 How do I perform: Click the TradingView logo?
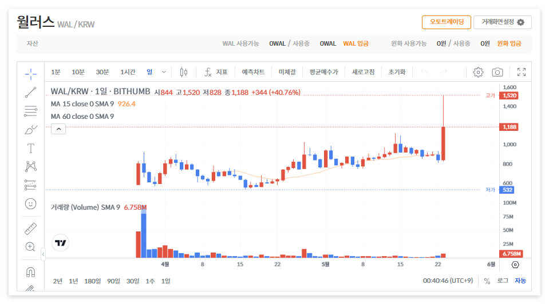[x=61, y=242]
